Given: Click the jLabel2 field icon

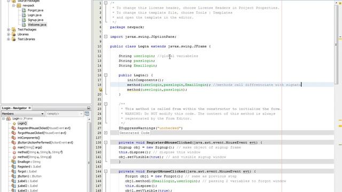Looking at the screenshot, I should 14,186.
